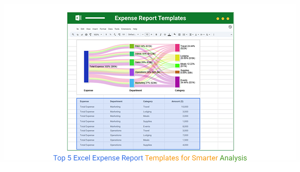Open the version history clock icon

point(230,27)
